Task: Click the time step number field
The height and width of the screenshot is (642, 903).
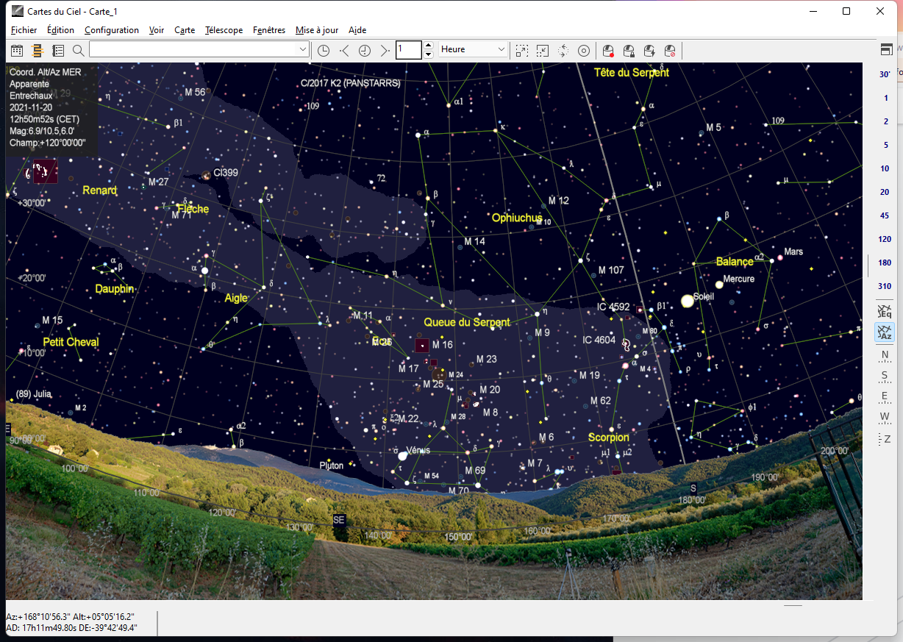Action: click(x=409, y=50)
